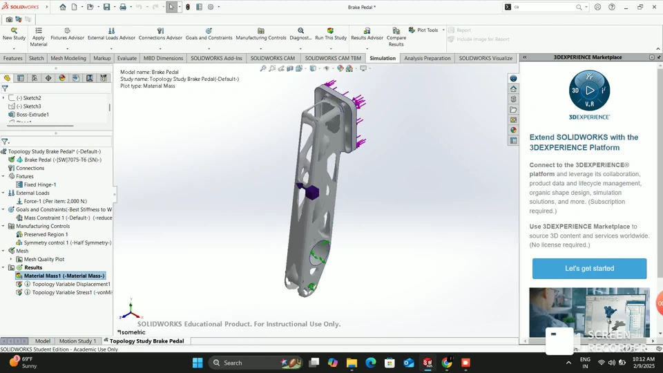The width and height of the screenshot is (663, 373).
Task: Select Preserved Region 1 item
Action: [42, 234]
